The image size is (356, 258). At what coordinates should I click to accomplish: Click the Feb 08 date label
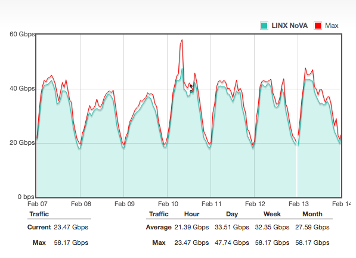click(81, 204)
